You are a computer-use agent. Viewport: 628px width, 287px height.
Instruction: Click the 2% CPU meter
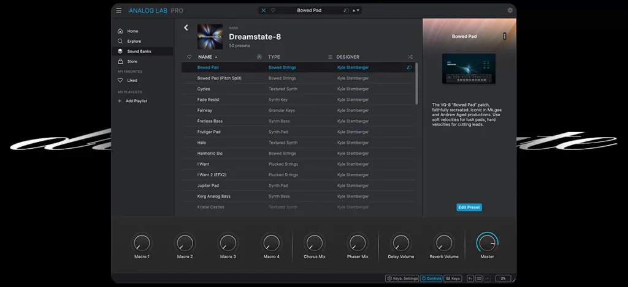(x=503, y=278)
